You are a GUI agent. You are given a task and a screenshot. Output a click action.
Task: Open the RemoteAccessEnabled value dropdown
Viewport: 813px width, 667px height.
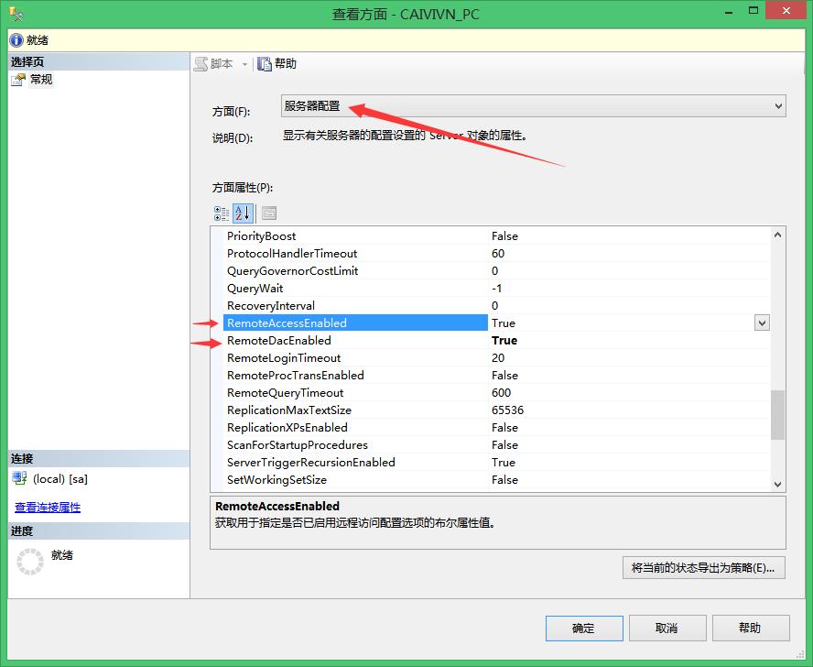[763, 323]
